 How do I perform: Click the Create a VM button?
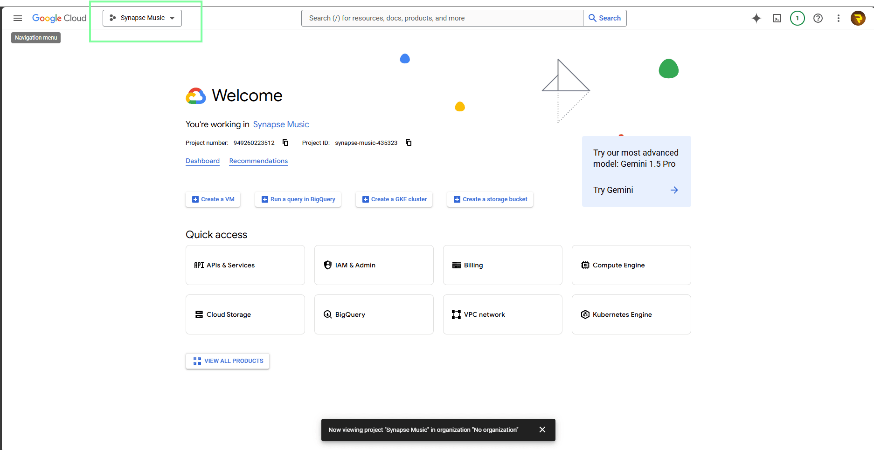point(213,199)
